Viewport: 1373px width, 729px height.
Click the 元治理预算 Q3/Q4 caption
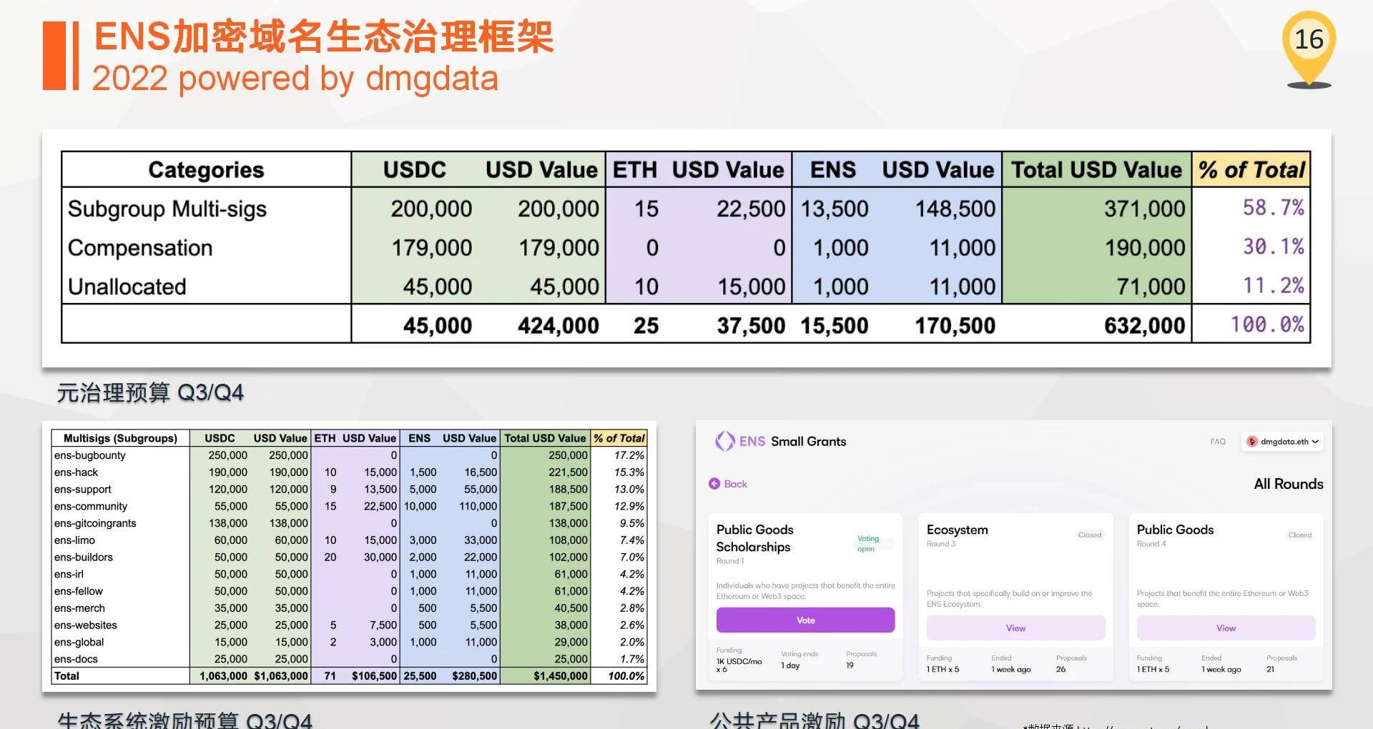coord(150,392)
